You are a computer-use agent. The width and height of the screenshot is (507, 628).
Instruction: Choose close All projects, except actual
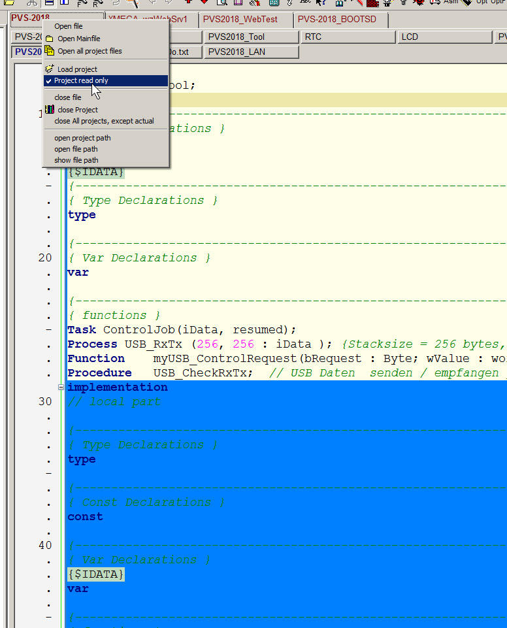(x=106, y=121)
